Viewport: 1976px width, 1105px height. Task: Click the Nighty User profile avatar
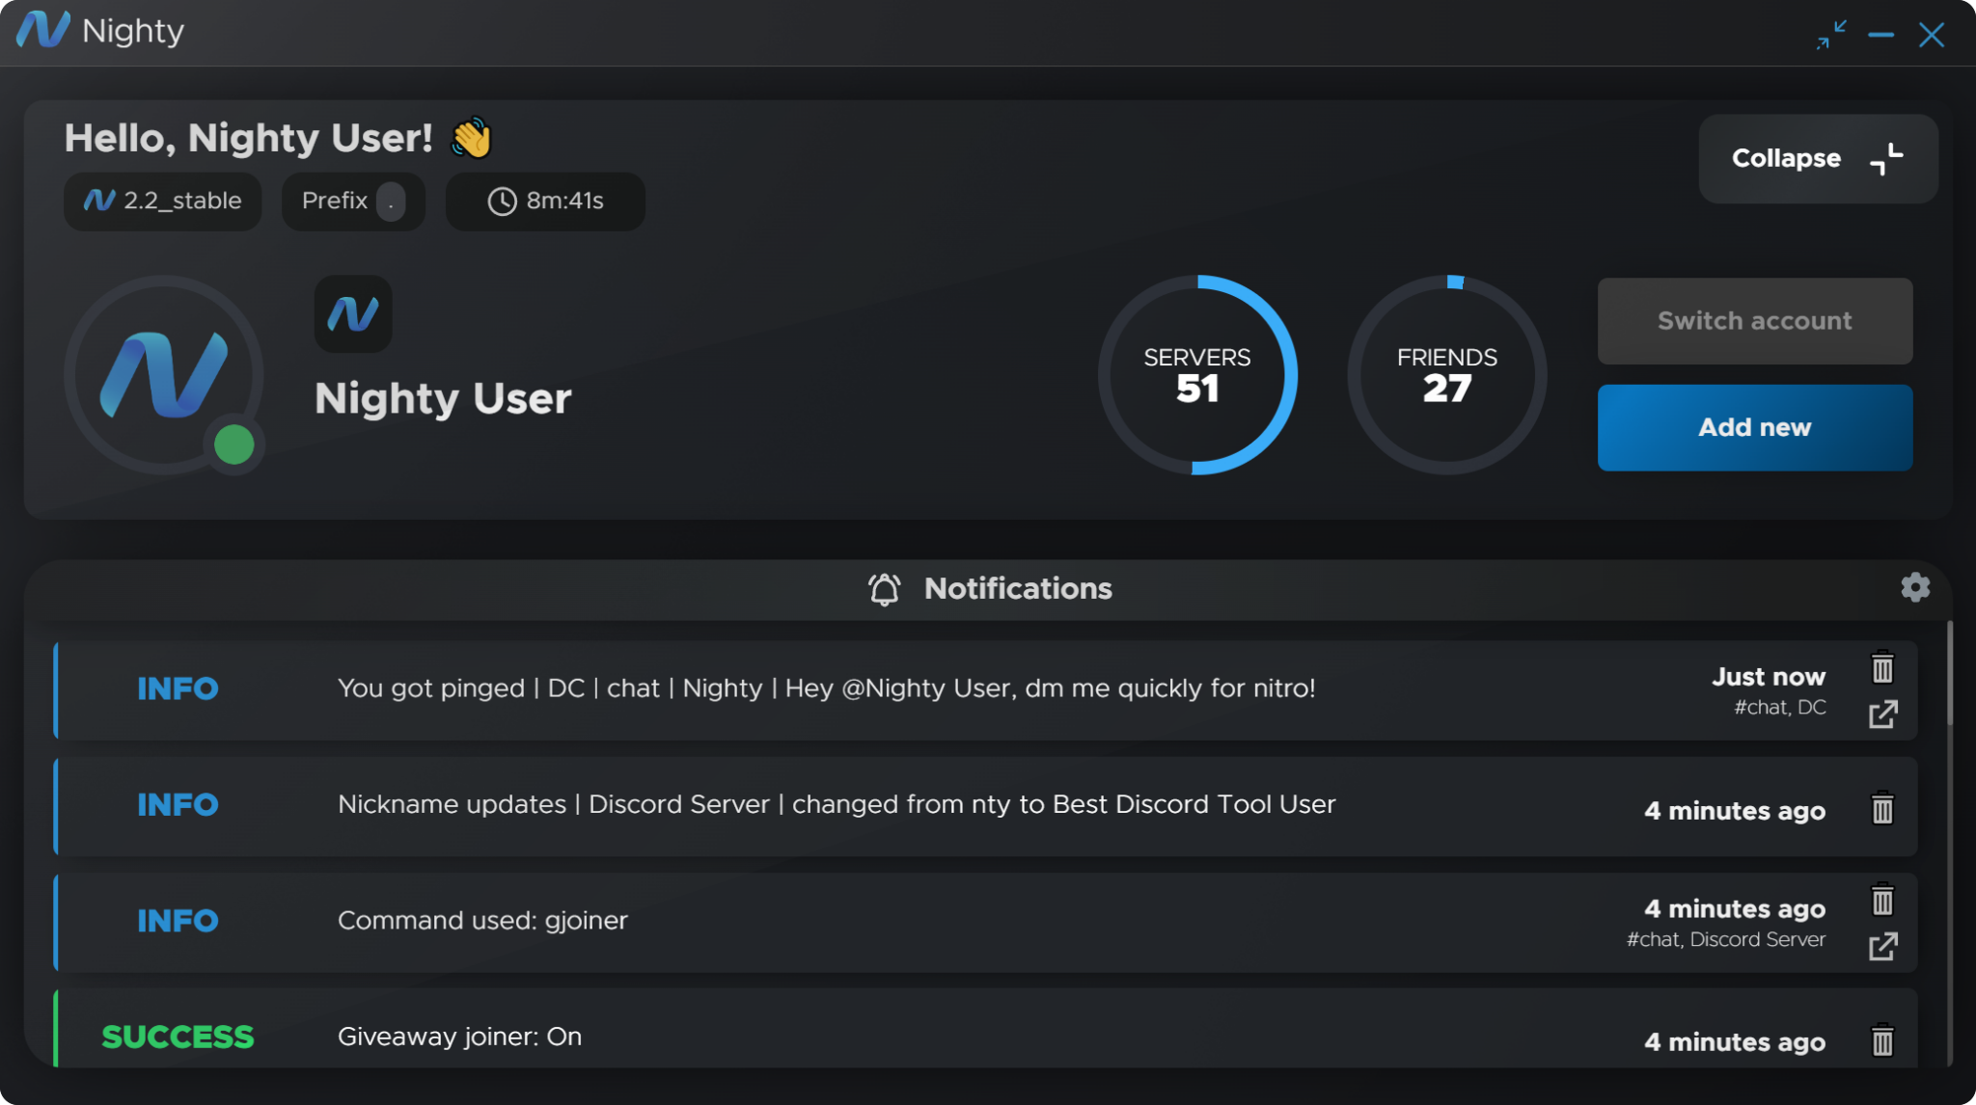(x=164, y=375)
